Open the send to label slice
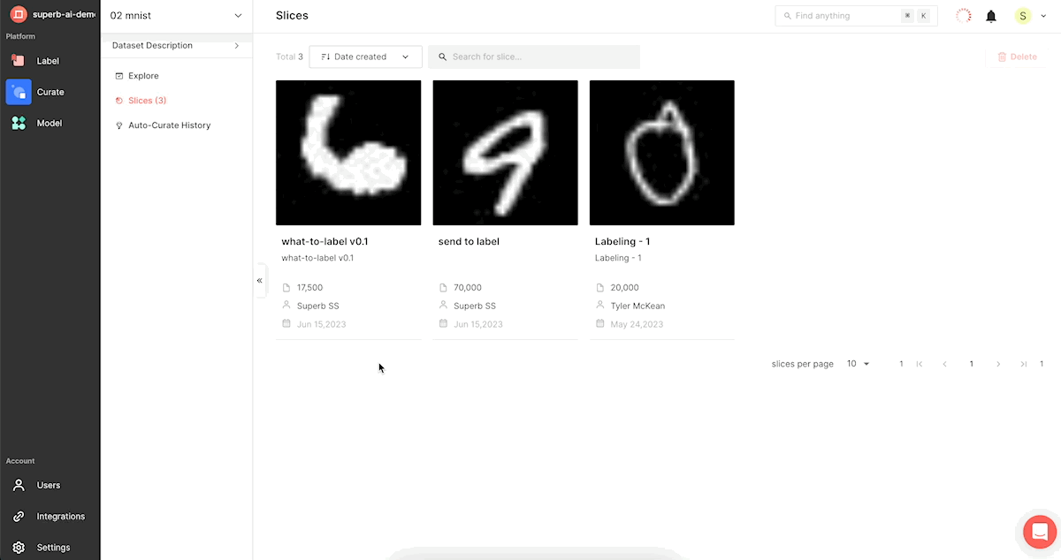Image resolution: width=1061 pixels, height=560 pixels. [x=505, y=153]
